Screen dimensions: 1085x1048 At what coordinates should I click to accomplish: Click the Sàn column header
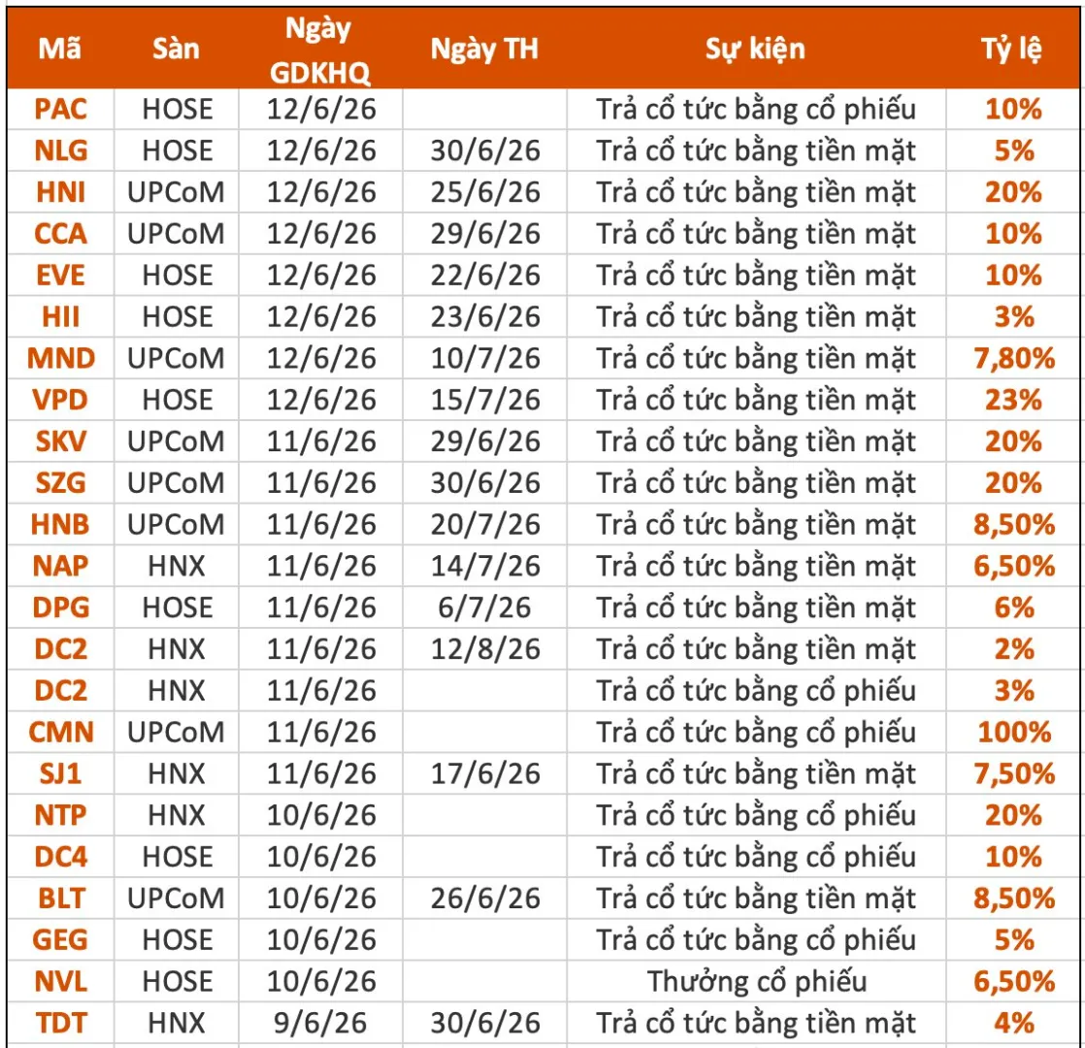point(176,49)
